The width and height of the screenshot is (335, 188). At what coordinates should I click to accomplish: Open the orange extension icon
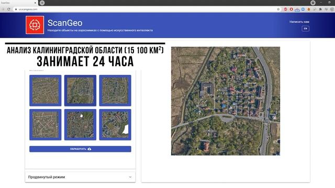(309, 9)
